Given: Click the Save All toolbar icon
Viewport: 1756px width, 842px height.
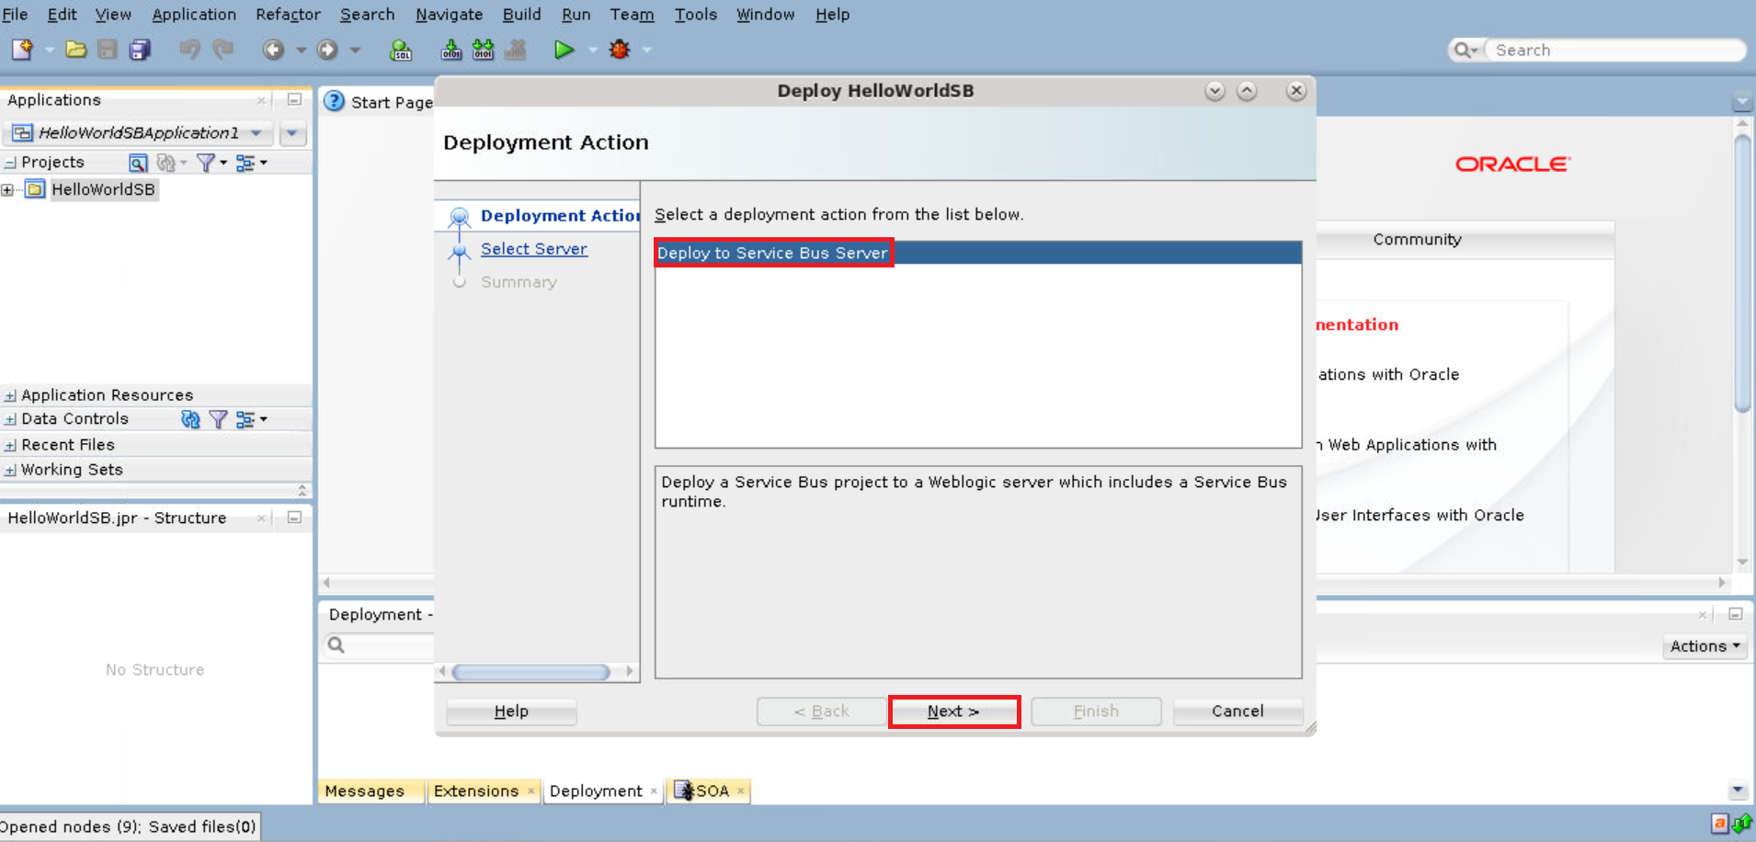Looking at the screenshot, I should pyautogui.click(x=140, y=50).
